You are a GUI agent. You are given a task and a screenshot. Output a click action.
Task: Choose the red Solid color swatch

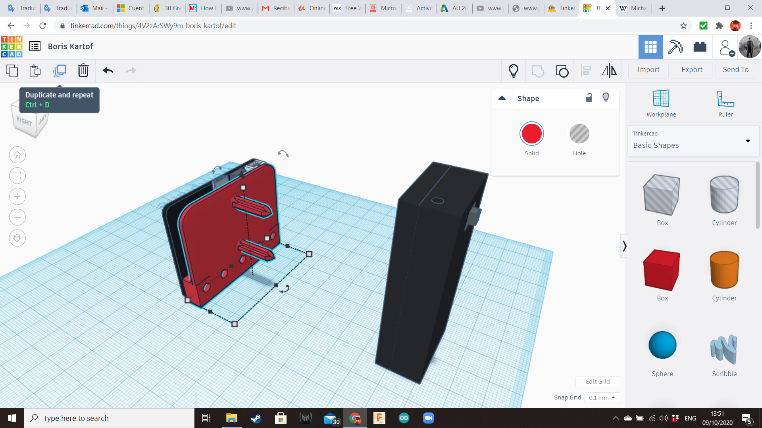coord(531,134)
